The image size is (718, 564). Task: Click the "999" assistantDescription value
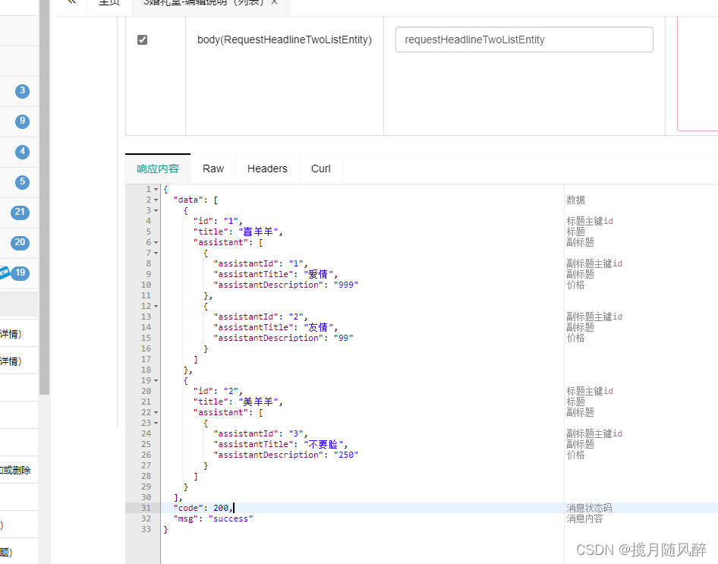tap(346, 285)
